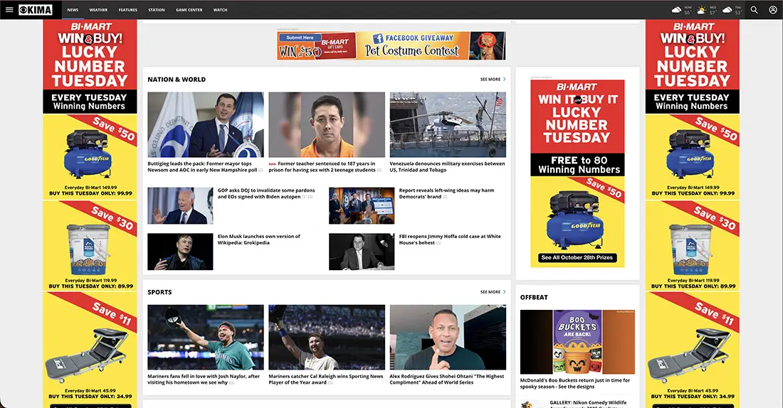Open the user account icon
This screenshot has height=408, width=783.
point(772,9)
